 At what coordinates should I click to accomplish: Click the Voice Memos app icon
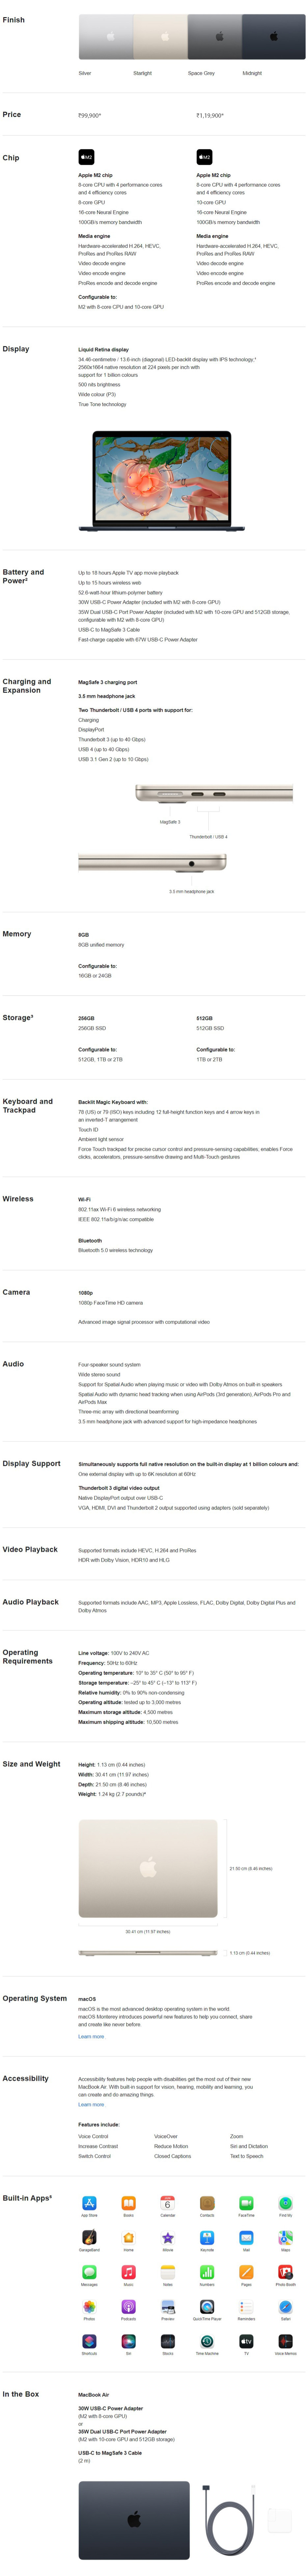(x=285, y=2341)
